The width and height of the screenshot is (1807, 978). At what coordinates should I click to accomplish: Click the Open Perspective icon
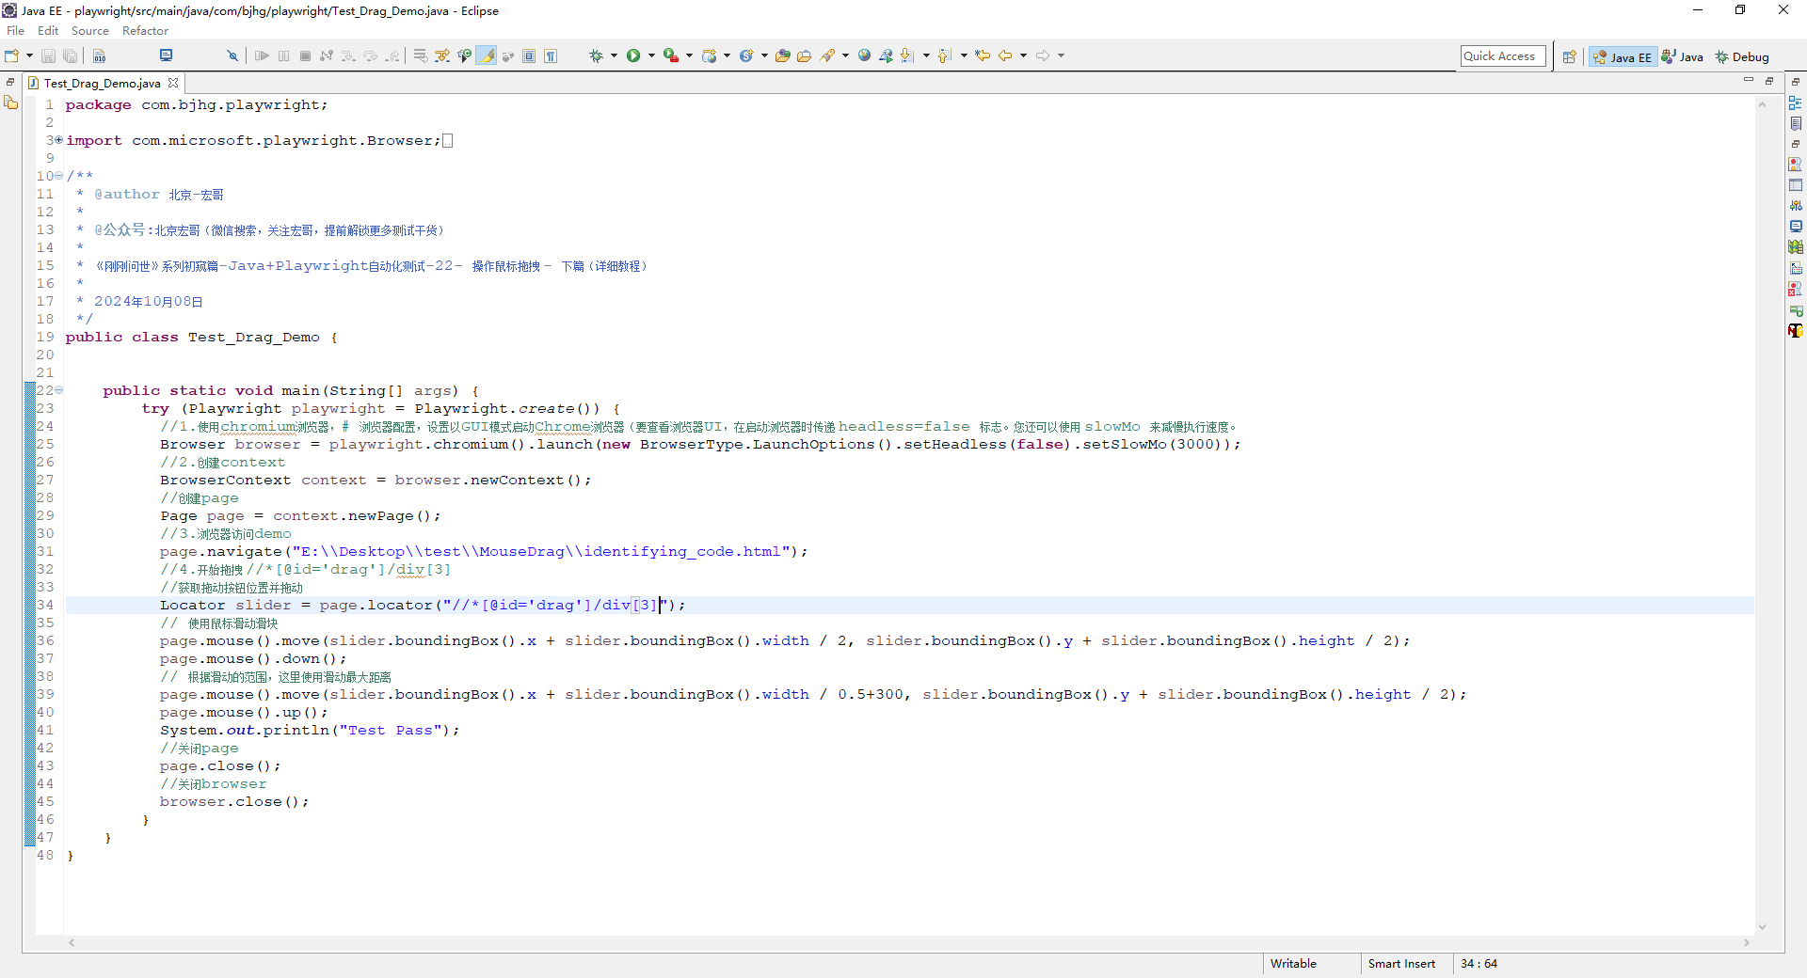pos(1569,57)
